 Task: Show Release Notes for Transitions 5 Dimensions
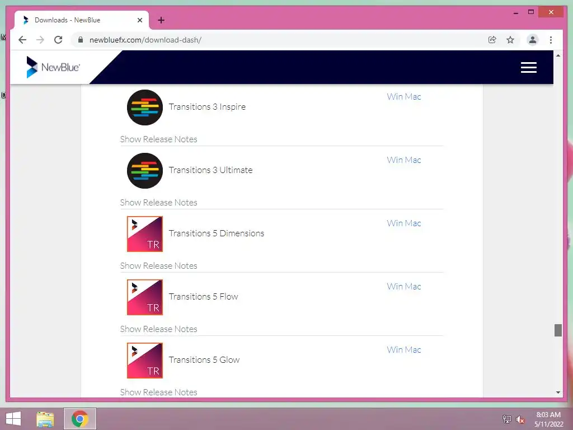coord(158,266)
